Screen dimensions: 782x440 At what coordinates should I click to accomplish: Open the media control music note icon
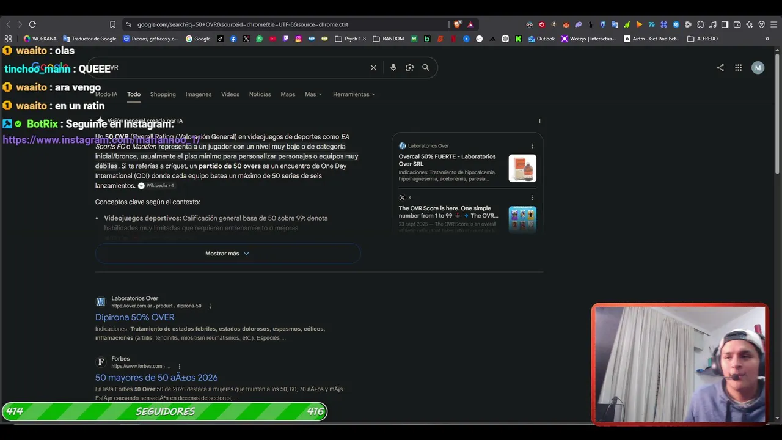click(712, 24)
